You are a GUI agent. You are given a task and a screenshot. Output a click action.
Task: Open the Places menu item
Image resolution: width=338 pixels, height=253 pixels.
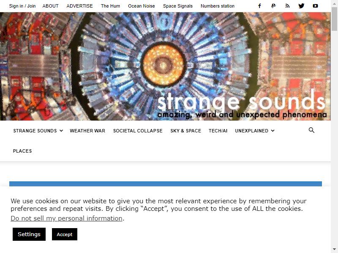tap(22, 151)
